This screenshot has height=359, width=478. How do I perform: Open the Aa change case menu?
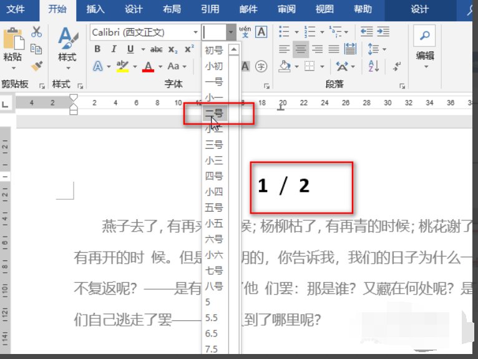[177, 66]
